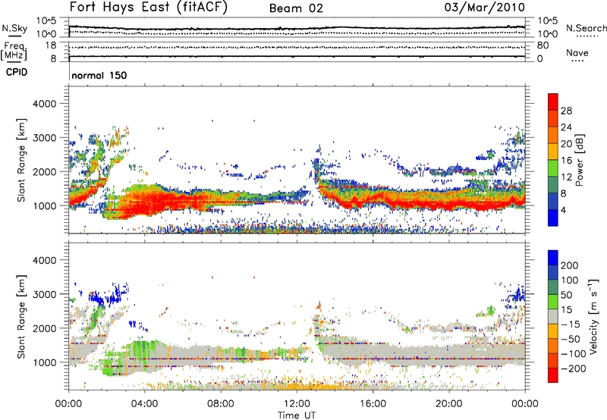Screen dimensions: 607x420
Task: Select the '80' Nave axis value
Action: 543,45
